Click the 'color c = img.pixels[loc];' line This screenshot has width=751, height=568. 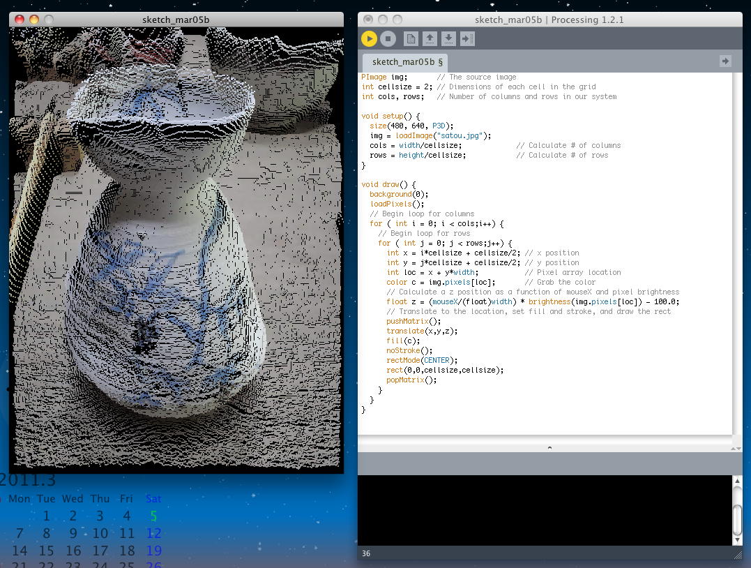click(441, 283)
